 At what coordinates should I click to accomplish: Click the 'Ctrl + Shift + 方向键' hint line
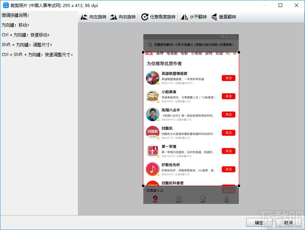(x=38, y=55)
